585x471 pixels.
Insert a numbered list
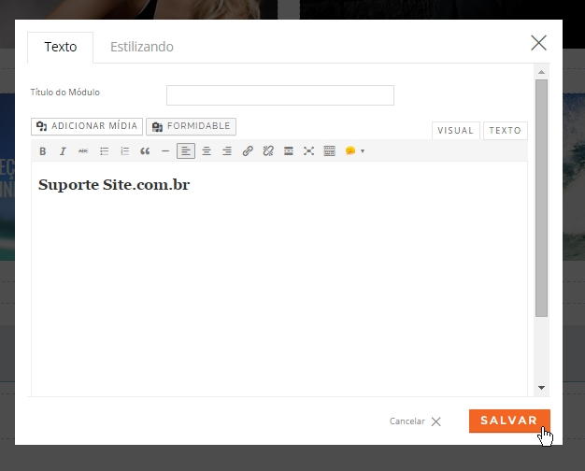124,151
